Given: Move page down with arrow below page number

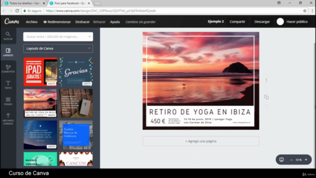Looking at the screenshot, I should (266, 88).
